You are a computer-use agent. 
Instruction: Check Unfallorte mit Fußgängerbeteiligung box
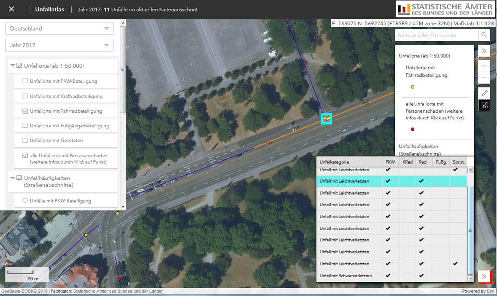pos(25,126)
